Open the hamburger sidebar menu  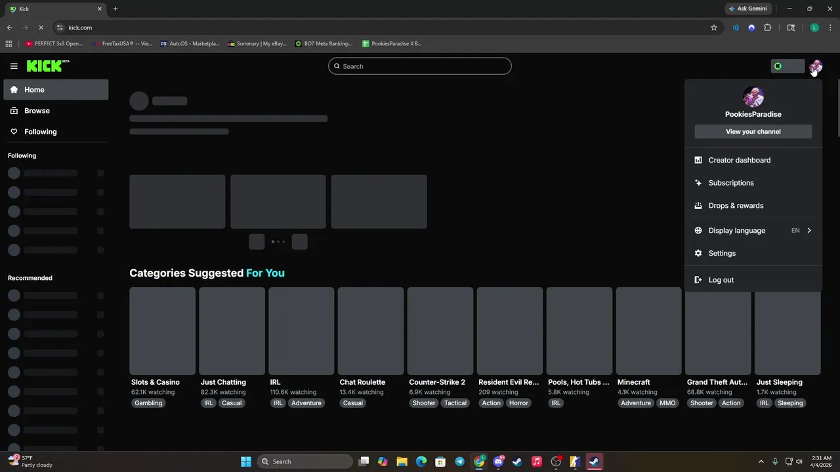[14, 66]
